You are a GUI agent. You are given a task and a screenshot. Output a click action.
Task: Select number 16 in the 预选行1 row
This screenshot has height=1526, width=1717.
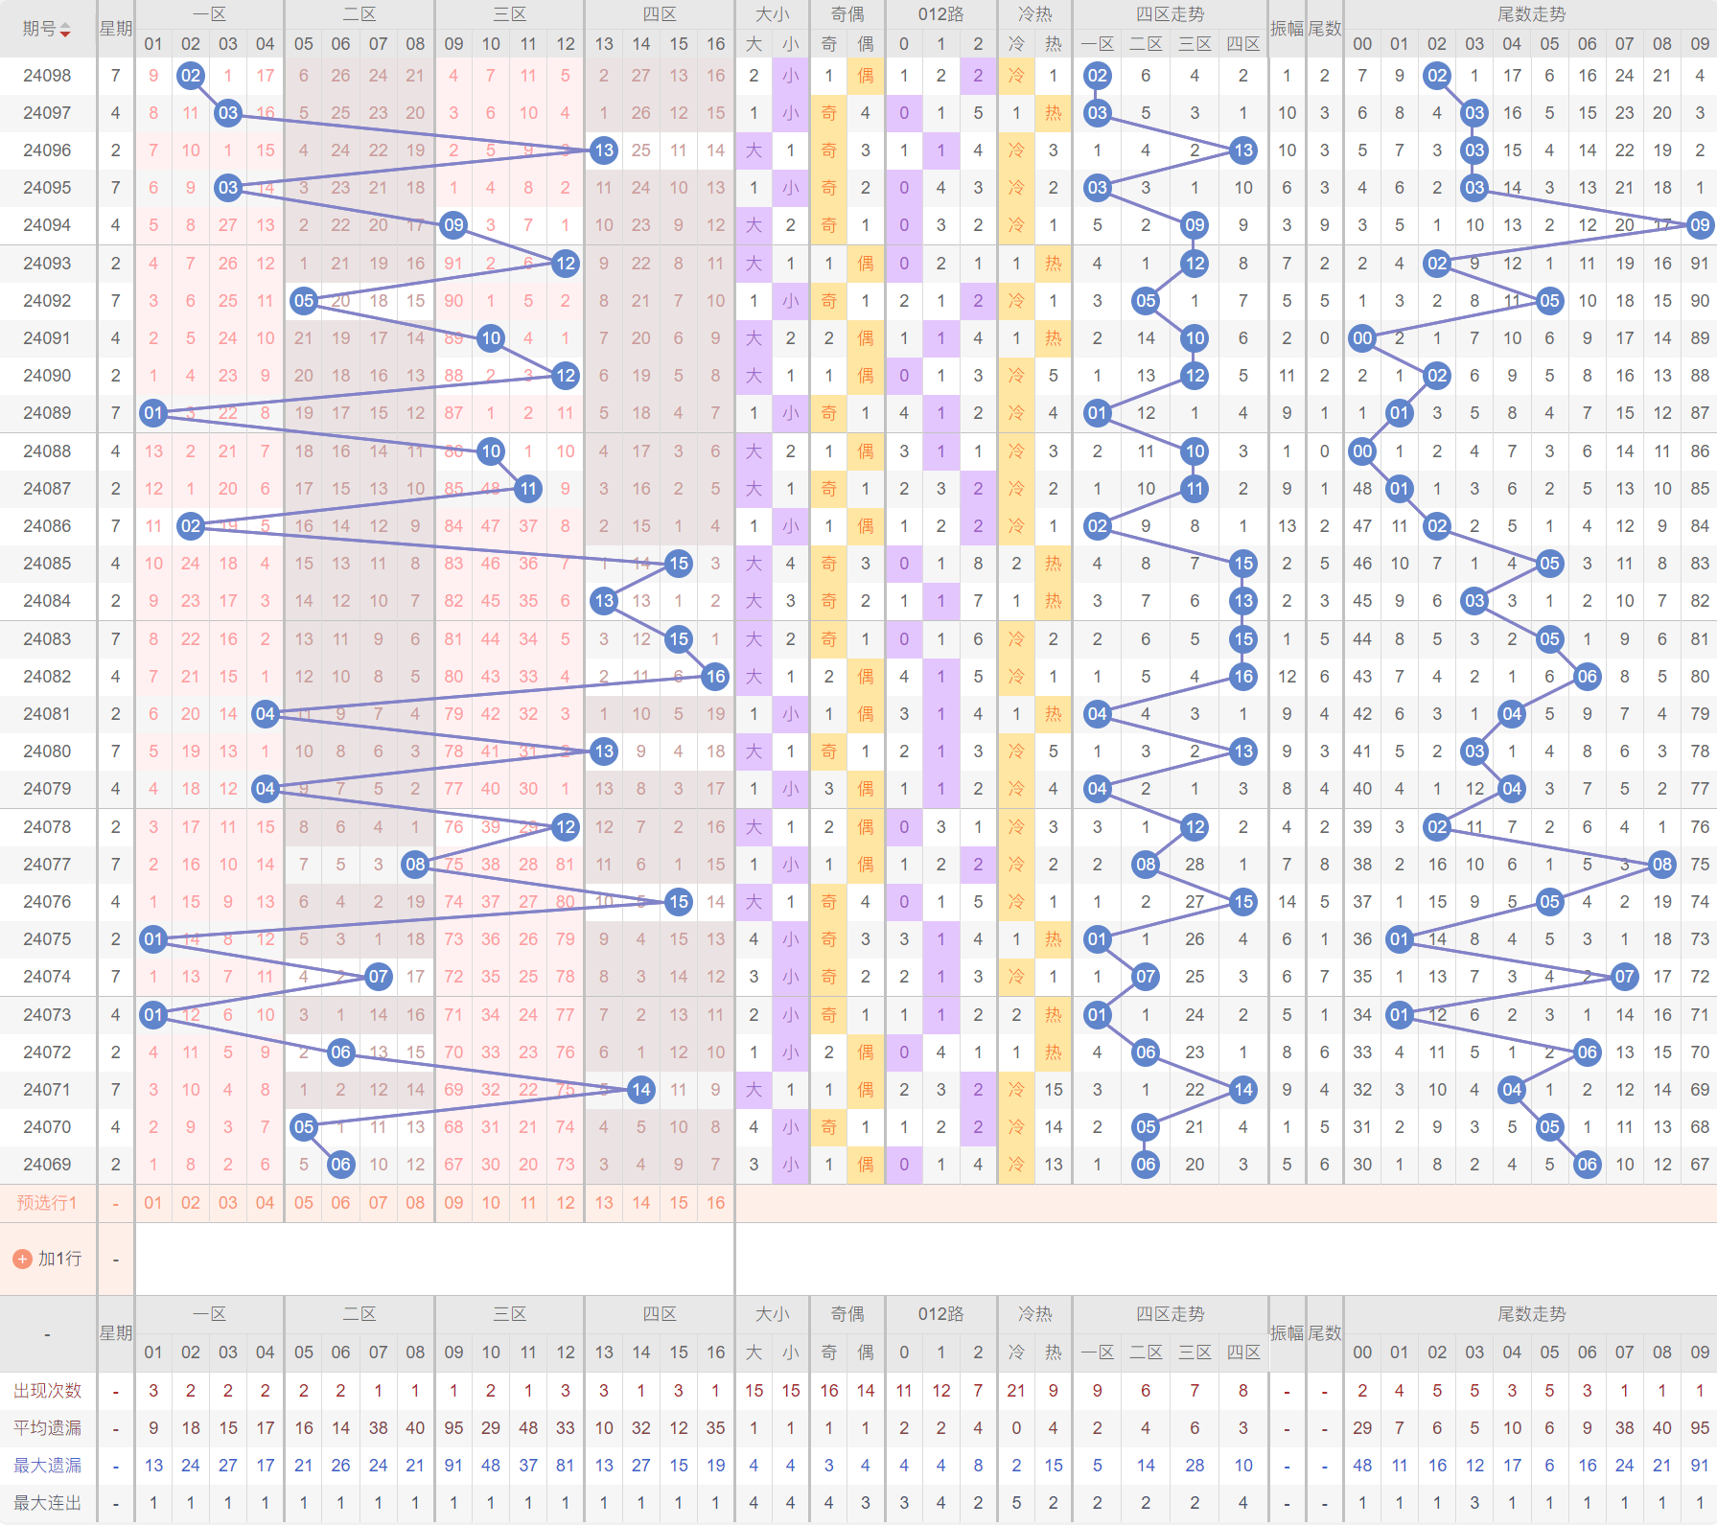pos(715,1202)
